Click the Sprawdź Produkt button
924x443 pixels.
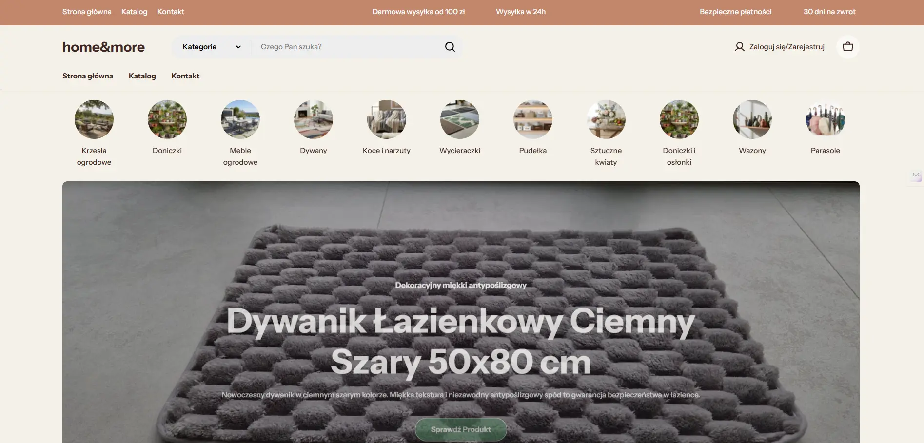[460, 429]
